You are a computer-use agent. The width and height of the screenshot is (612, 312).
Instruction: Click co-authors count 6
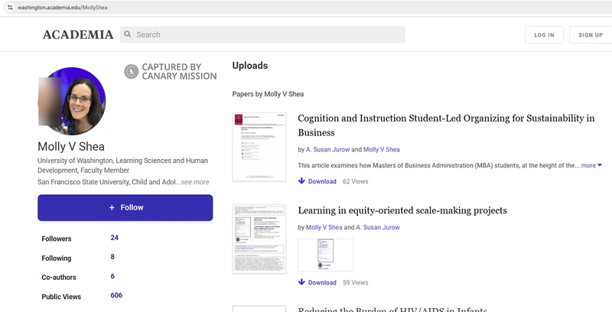click(112, 276)
